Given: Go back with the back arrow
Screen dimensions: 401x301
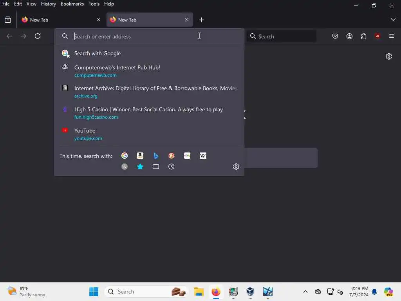Looking at the screenshot, I should coord(9,36).
